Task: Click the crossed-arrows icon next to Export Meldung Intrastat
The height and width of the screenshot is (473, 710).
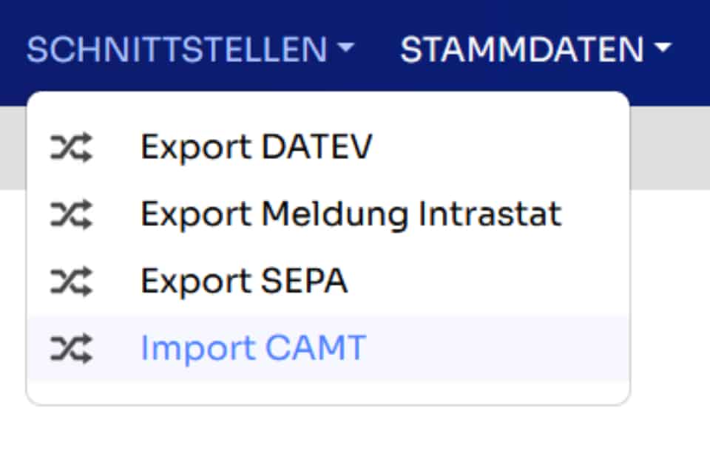Action: (71, 214)
